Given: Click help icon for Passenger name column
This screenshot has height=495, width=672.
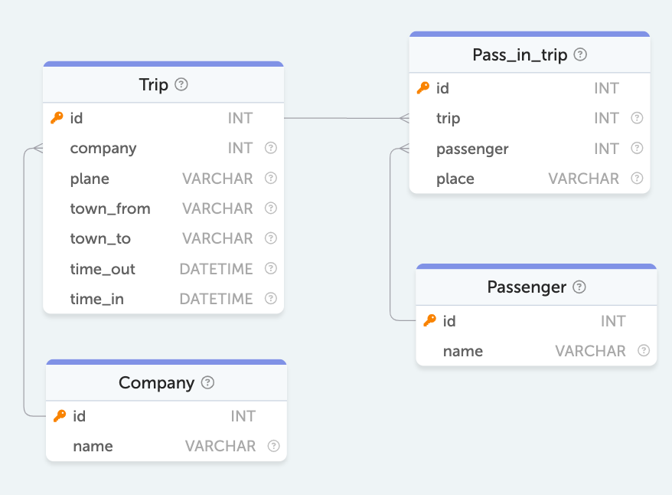Looking at the screenshot, I should point(644,351).
